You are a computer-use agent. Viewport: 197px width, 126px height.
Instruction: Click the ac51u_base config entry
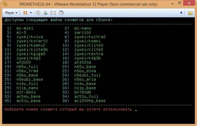click(28, 101)
